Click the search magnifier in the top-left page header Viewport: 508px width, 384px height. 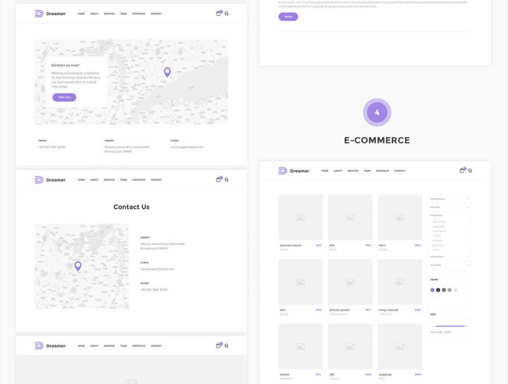(x=227, y=13)
